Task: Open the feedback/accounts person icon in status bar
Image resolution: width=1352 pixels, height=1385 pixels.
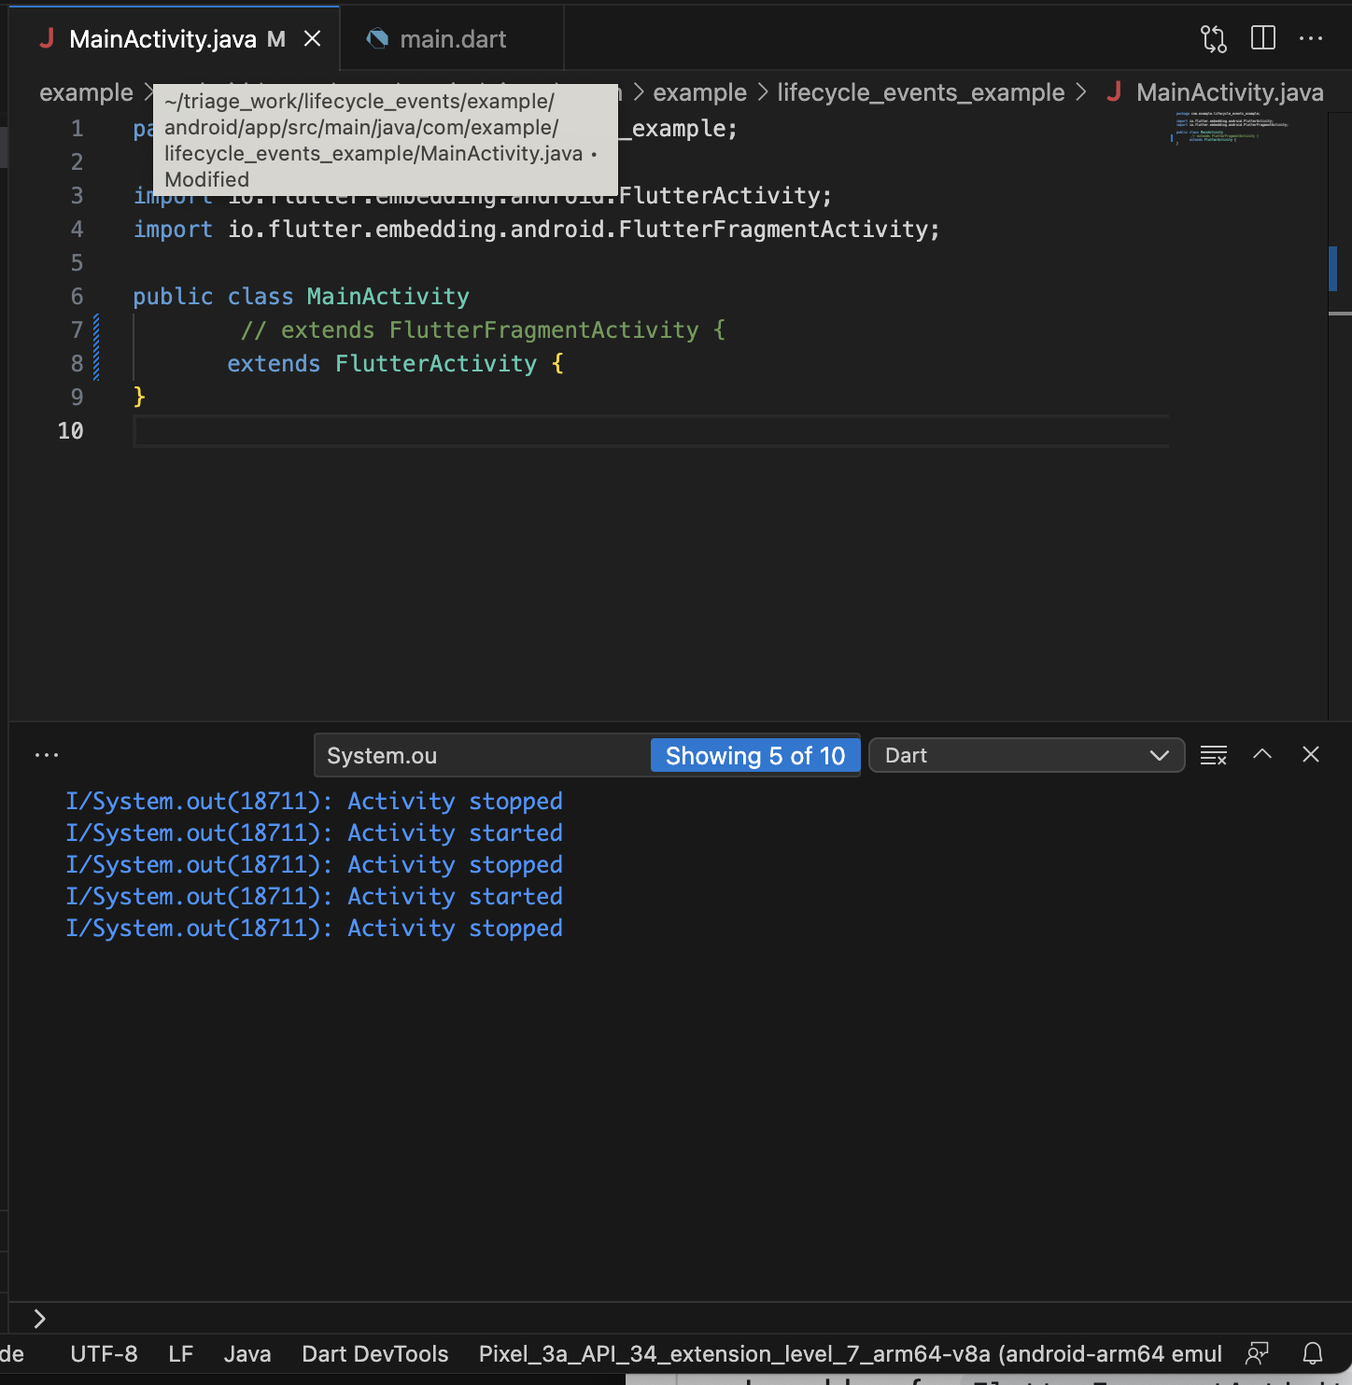Action: tap(1258, 1354)
